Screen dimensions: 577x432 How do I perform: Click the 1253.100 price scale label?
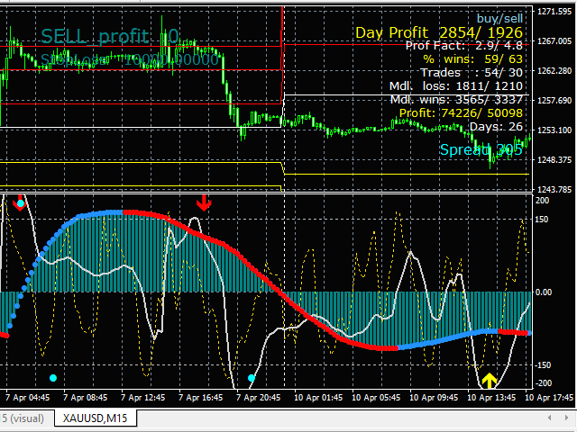pyautogui.click(x=554, y=130)
